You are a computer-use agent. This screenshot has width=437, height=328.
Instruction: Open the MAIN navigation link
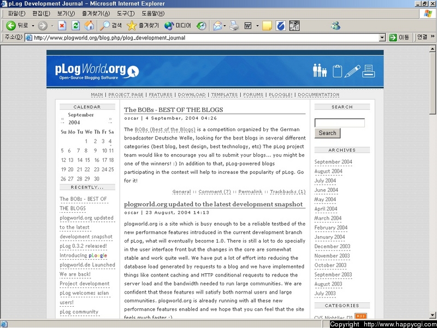[x=97, y=95]
